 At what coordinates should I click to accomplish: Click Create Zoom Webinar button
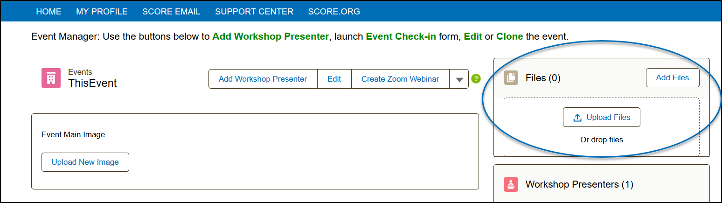(400, 79)
